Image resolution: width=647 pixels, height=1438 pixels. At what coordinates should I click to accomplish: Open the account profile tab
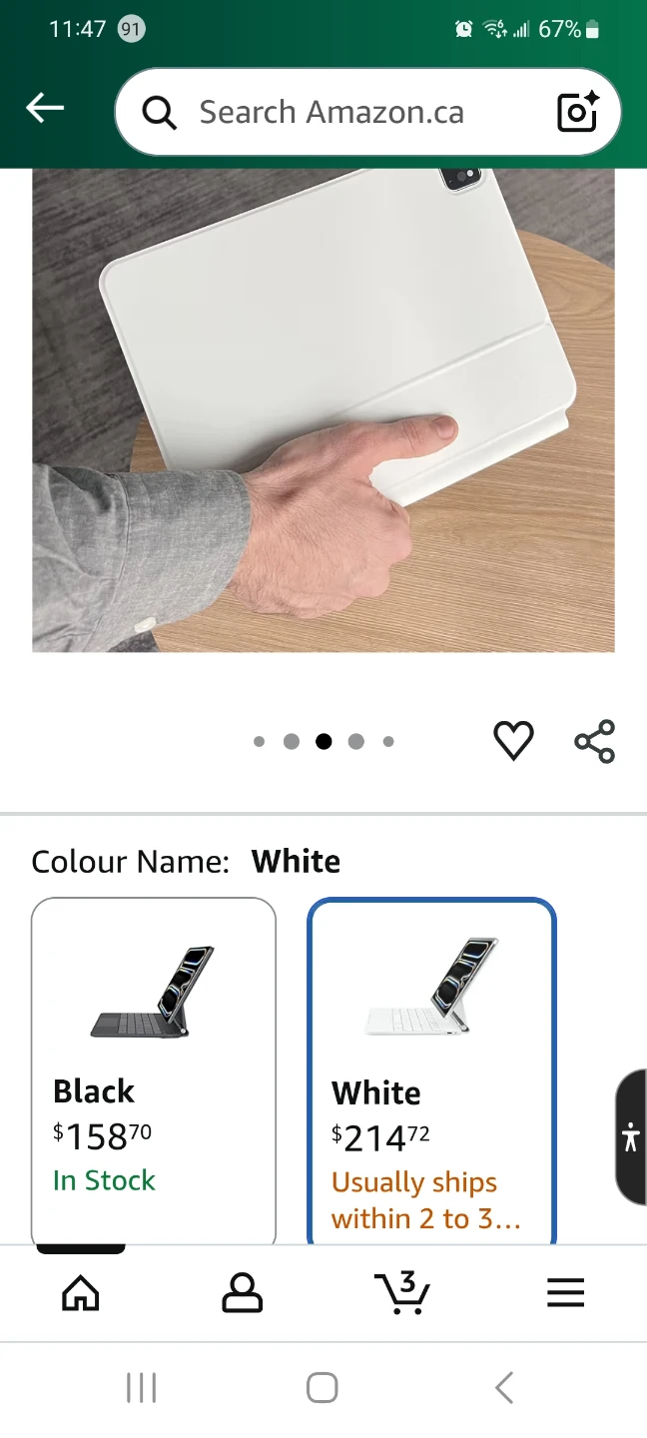coord(242,1293)
